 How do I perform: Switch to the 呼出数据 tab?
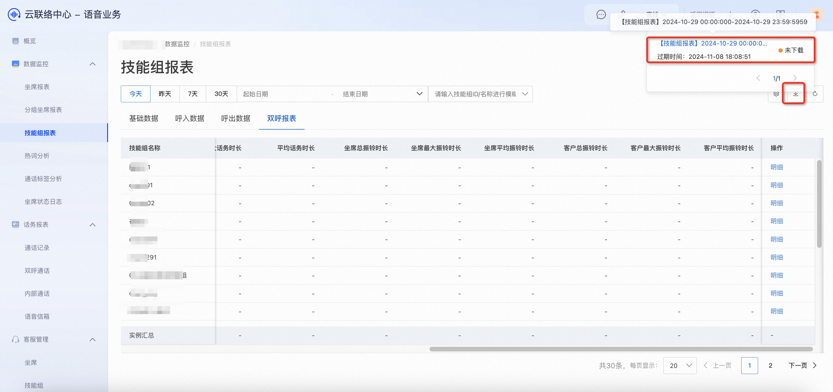[236, 119]
